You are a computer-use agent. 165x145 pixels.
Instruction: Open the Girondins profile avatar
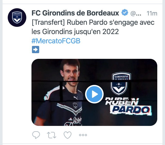(x=17, y=18)
